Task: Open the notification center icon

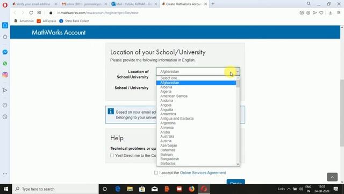Action: coord(335,189)
